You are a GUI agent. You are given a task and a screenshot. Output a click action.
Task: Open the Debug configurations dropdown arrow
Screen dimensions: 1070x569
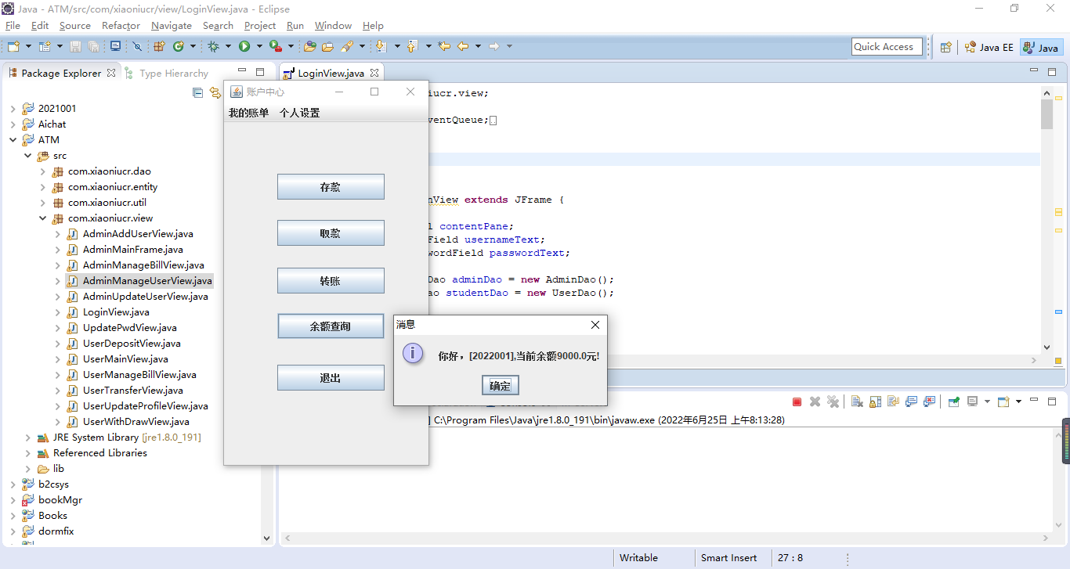coord(228,47)
